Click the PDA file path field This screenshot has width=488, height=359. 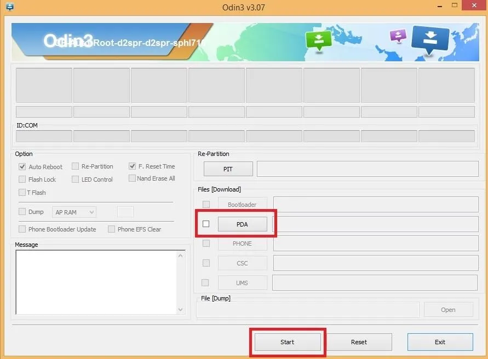click(x=376, y=224)
